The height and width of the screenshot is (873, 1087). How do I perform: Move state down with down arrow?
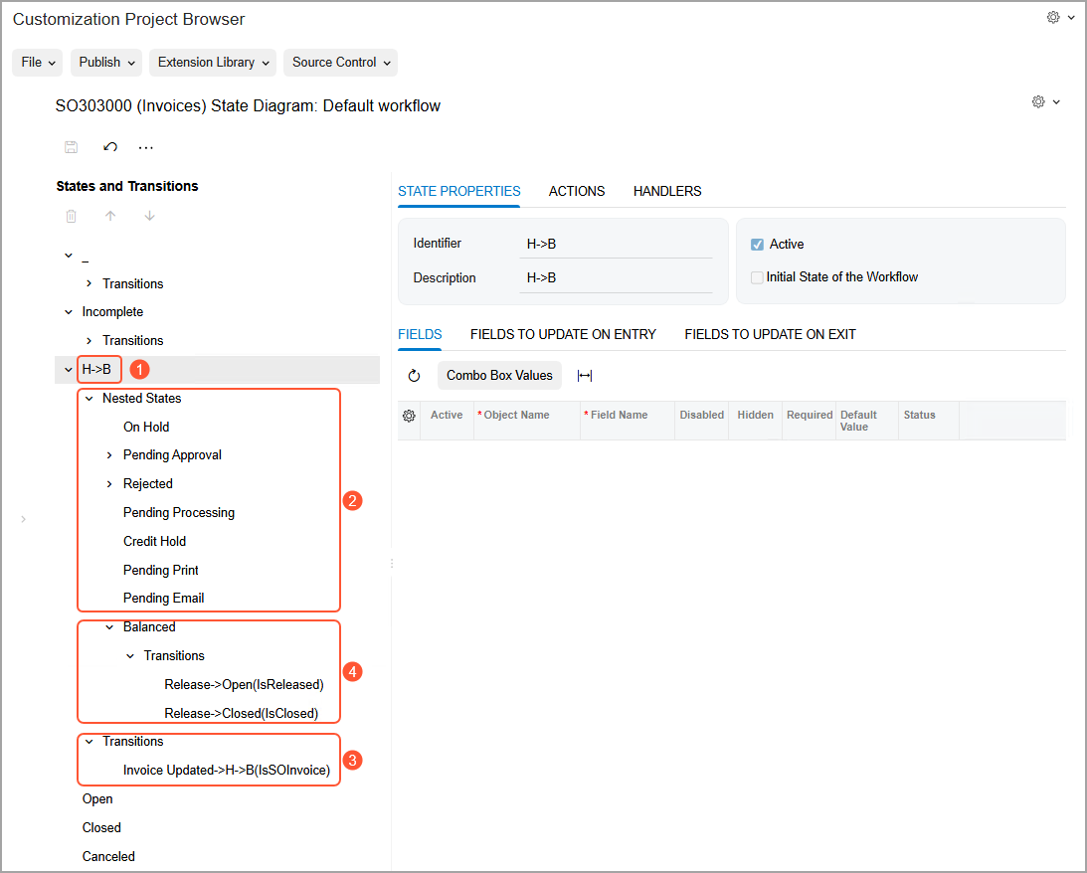[x=149, y=216]
